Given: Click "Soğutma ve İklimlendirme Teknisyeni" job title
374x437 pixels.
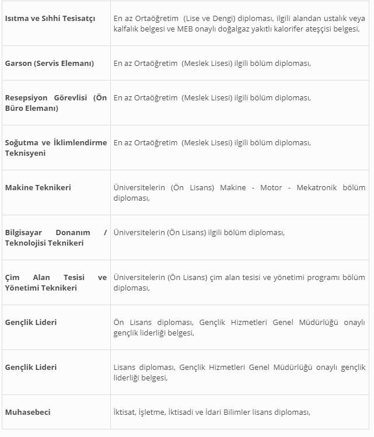Looking at the screenshot, I should pos(55,148).
